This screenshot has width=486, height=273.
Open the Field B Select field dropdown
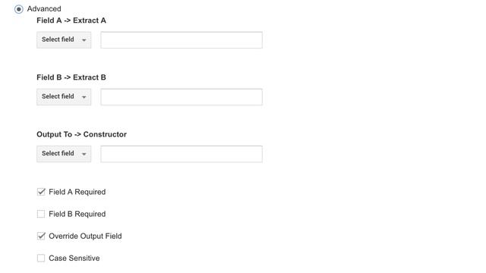tap(64, 96)
